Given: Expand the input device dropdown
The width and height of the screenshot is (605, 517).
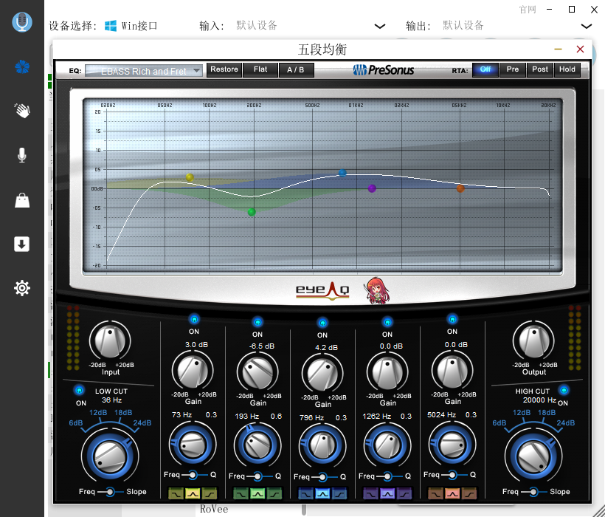Looking at the screenshot, I should pyautogui.click(x=380, y=26).
